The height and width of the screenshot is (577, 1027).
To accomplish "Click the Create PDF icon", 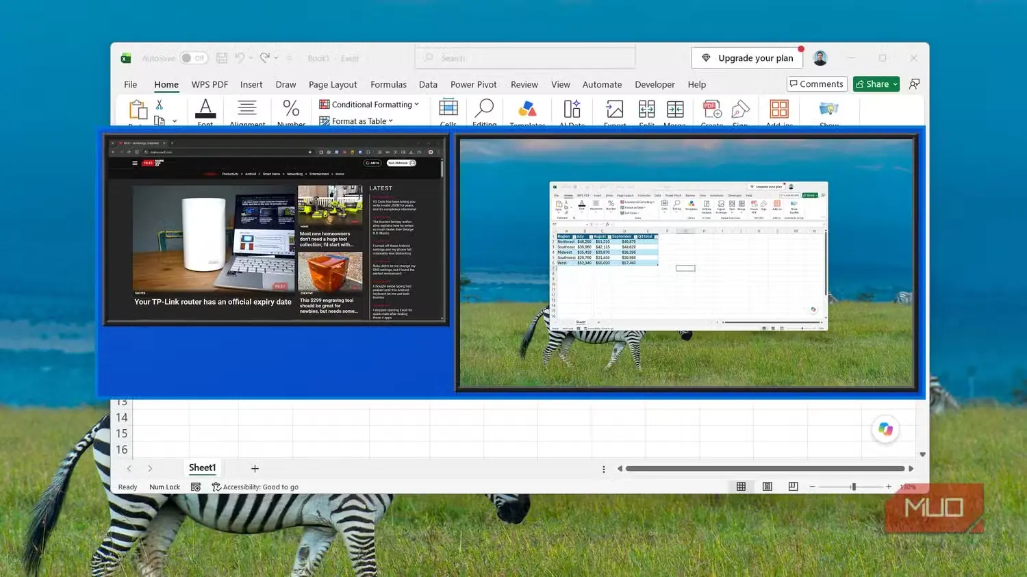I will pyautogui.click(x=712, y=109).
